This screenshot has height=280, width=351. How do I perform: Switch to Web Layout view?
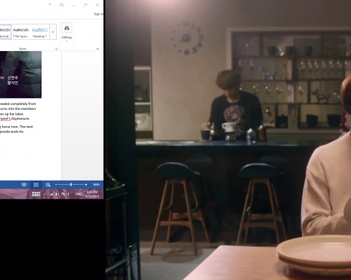coord(48,185)
